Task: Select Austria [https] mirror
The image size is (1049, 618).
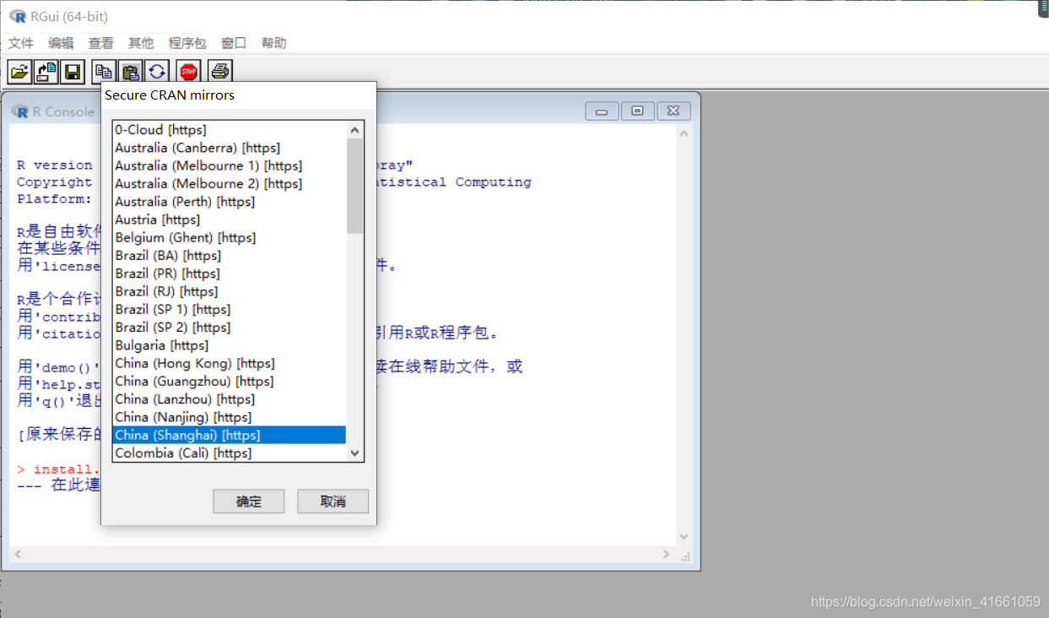Action: [x=230, y=220]
